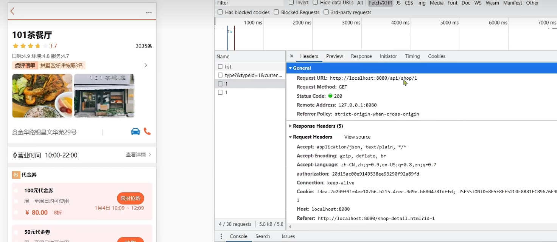Click the star rating of 101茶餐厅

pos(30,46)
